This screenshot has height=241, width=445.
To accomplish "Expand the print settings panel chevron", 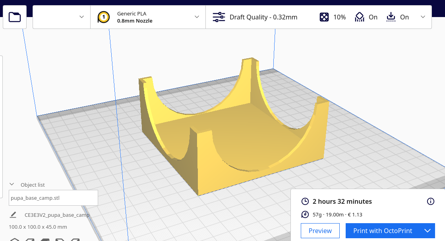I will tap(423, 17).
